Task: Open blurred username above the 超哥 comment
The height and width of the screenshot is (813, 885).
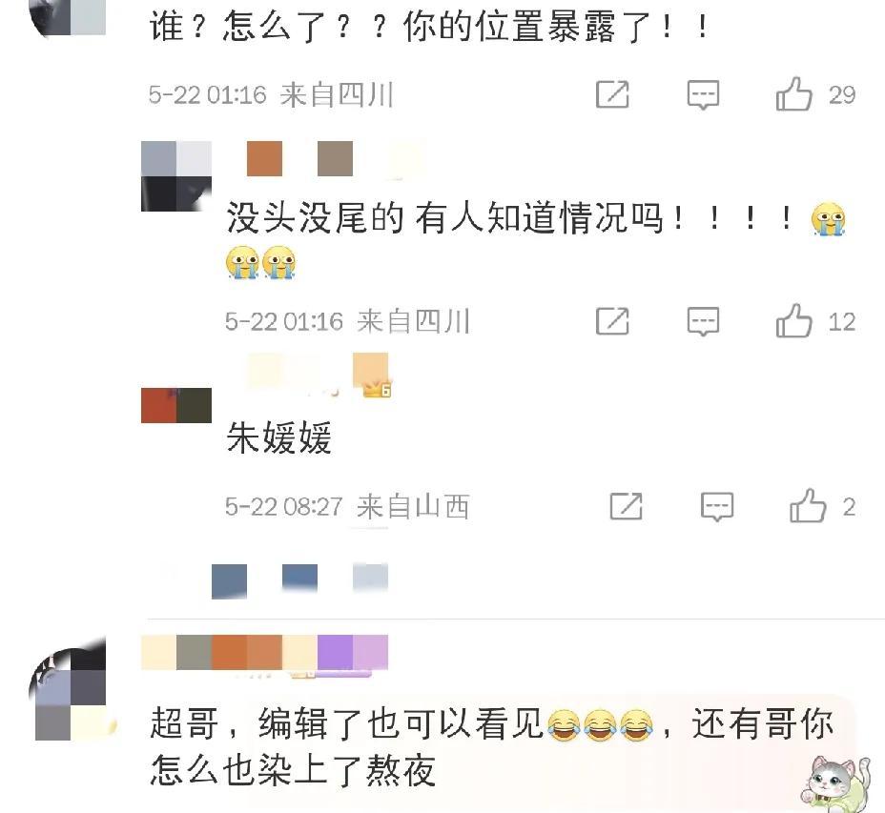Action: [x=264, y=653]
